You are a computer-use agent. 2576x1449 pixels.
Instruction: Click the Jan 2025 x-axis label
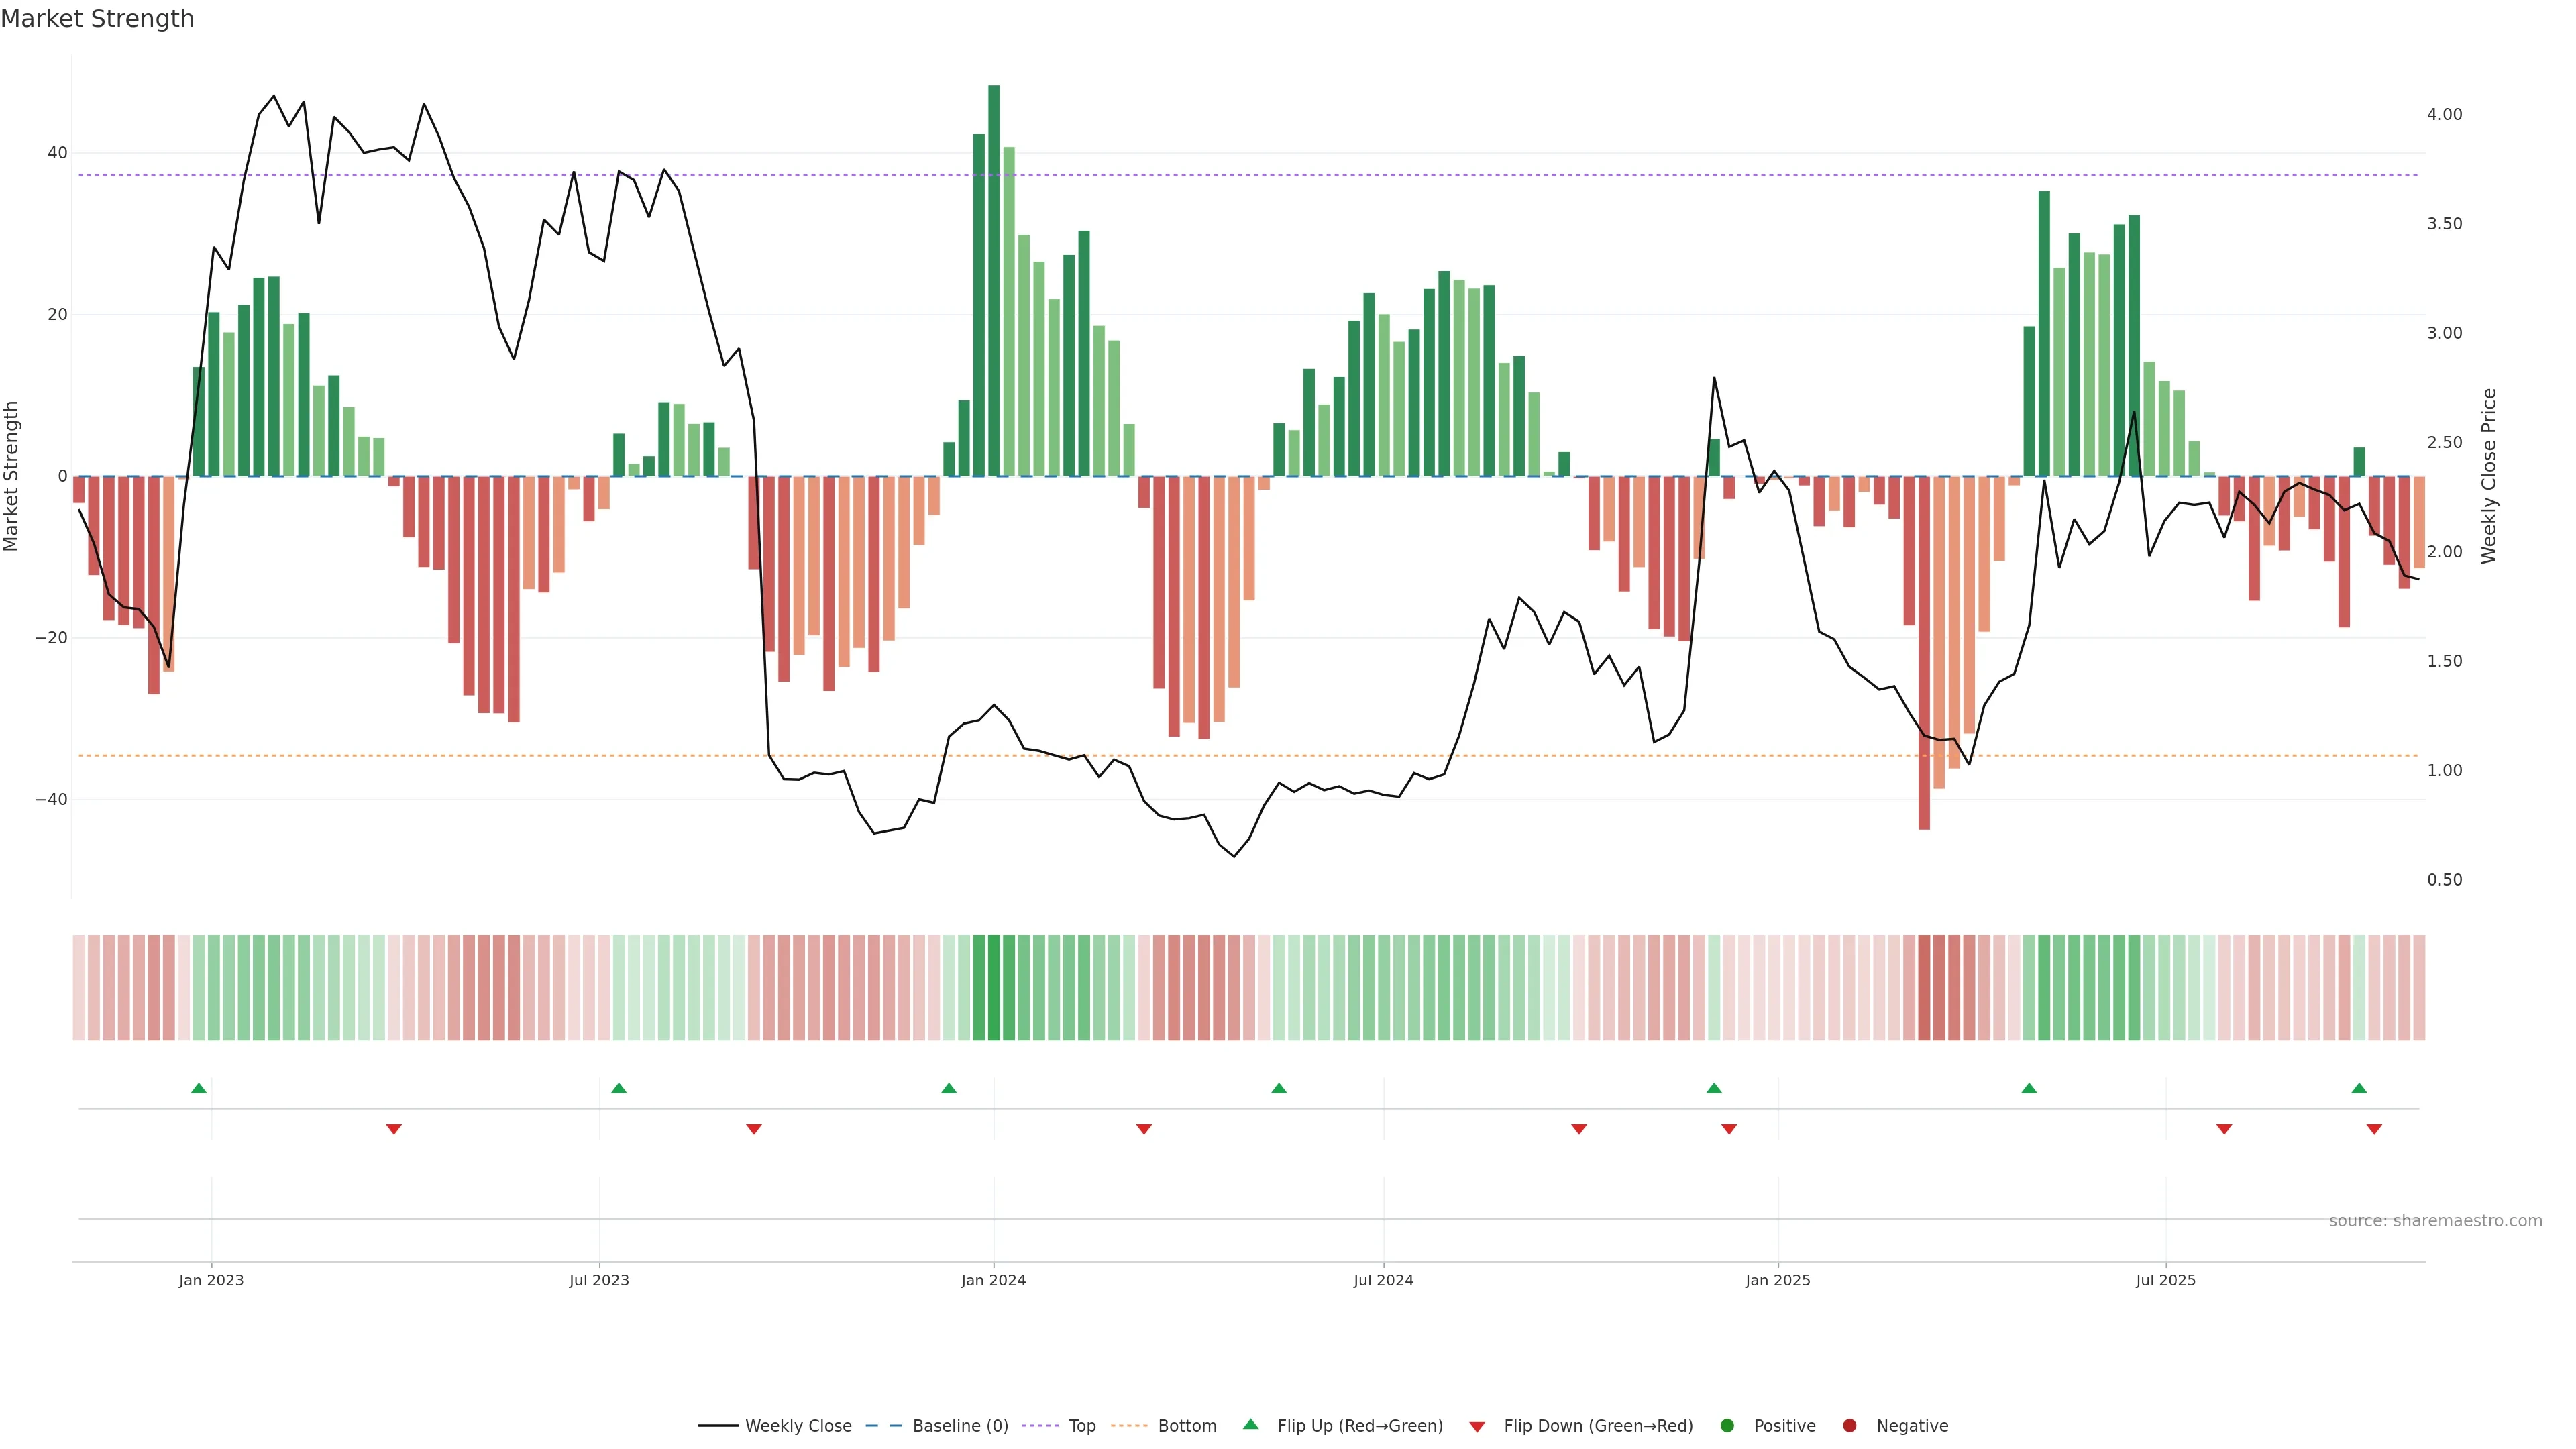(x=1778, y=1280)
